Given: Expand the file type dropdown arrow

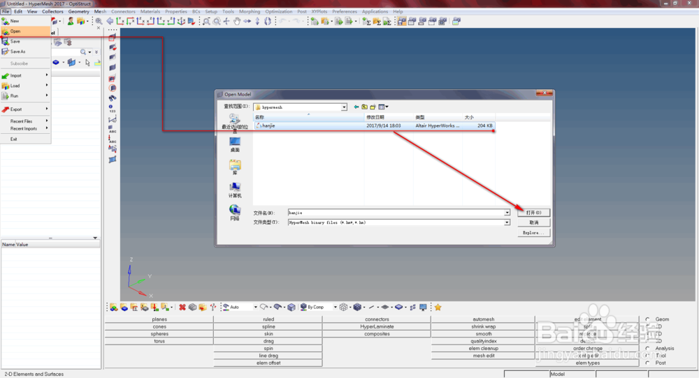Looking at the screenshot, I should point(507,222).
